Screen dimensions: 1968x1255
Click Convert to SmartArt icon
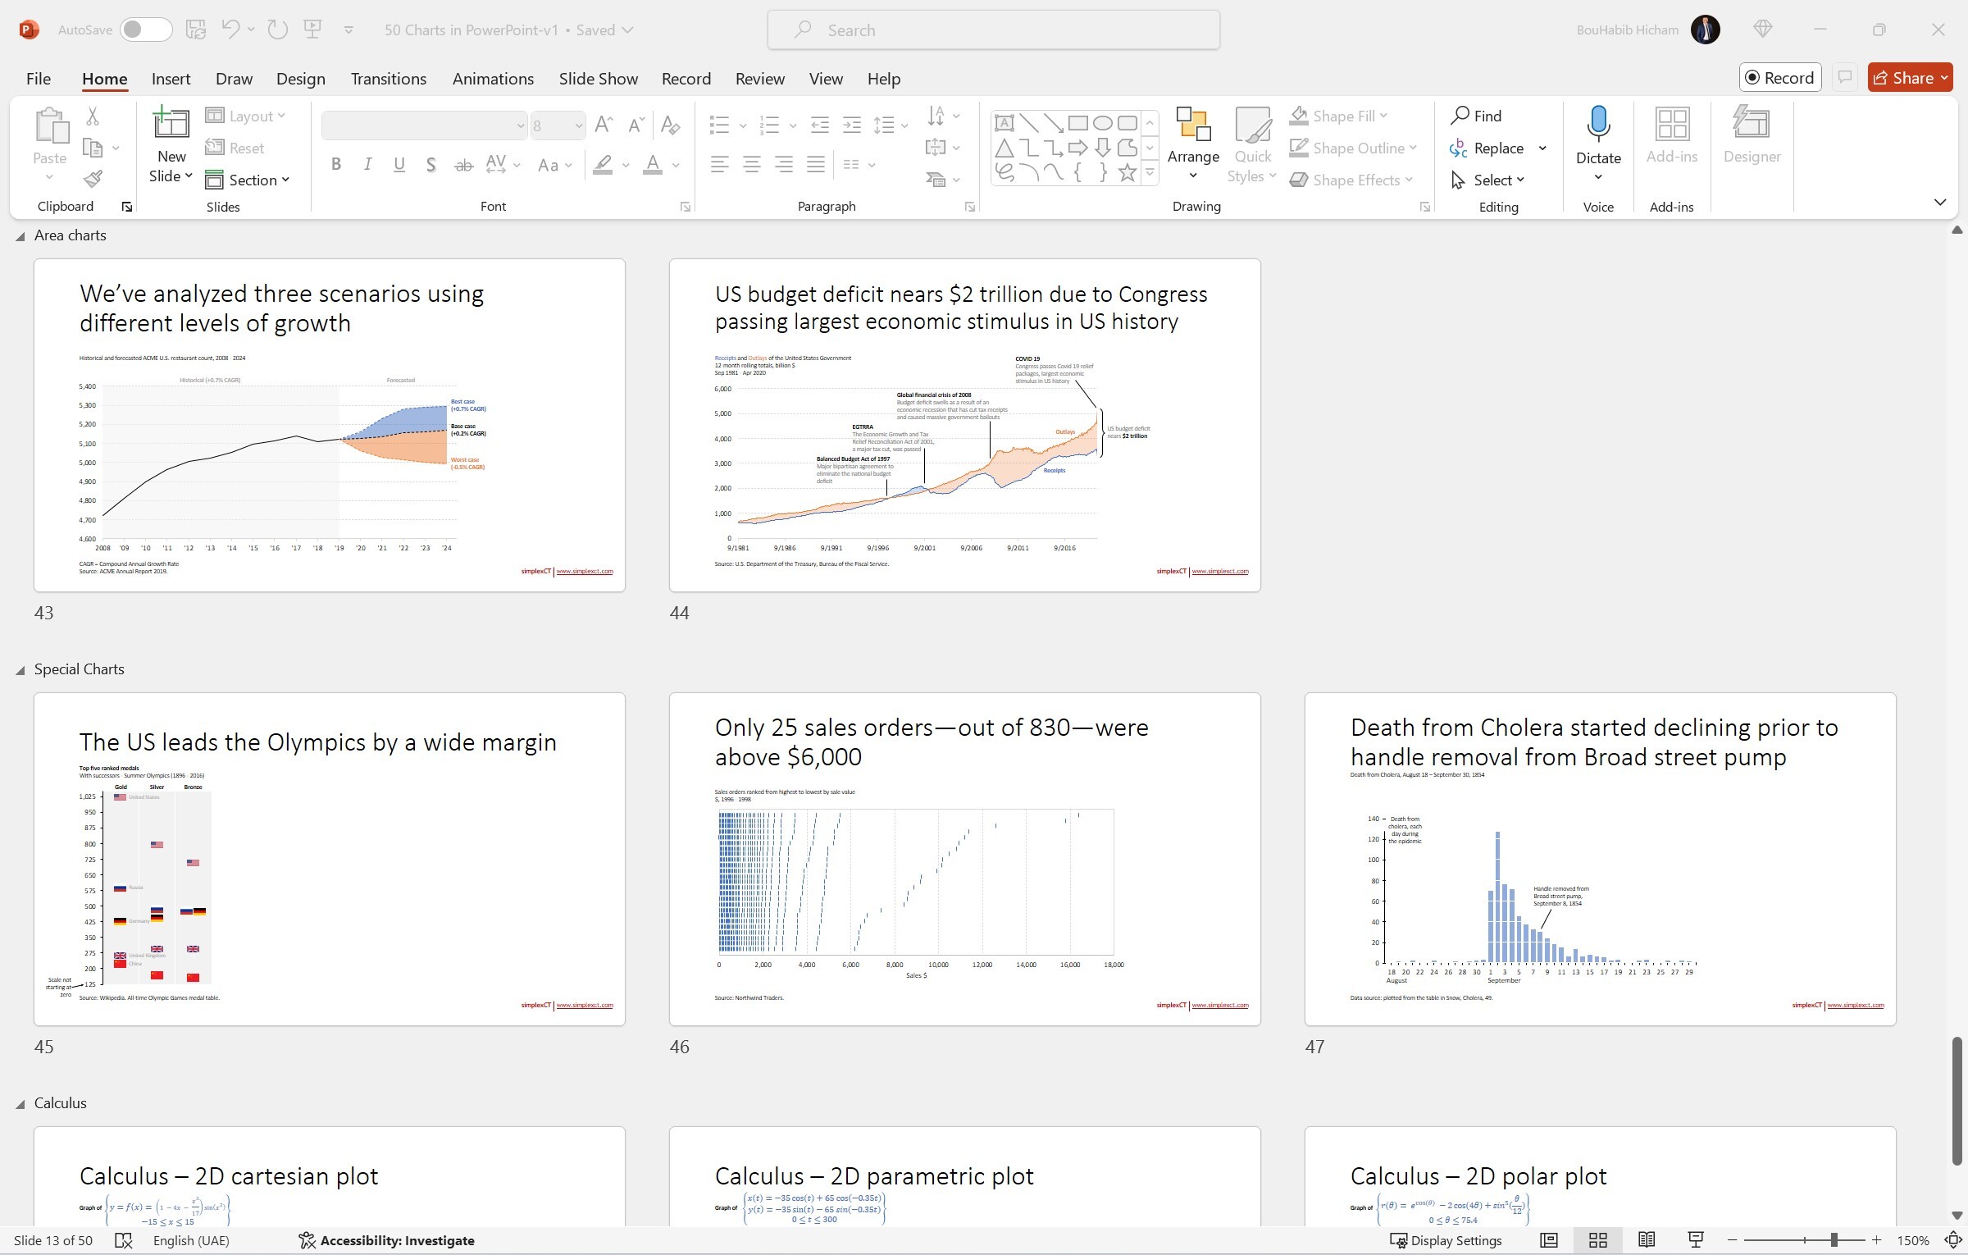click(x=935, y=179)
